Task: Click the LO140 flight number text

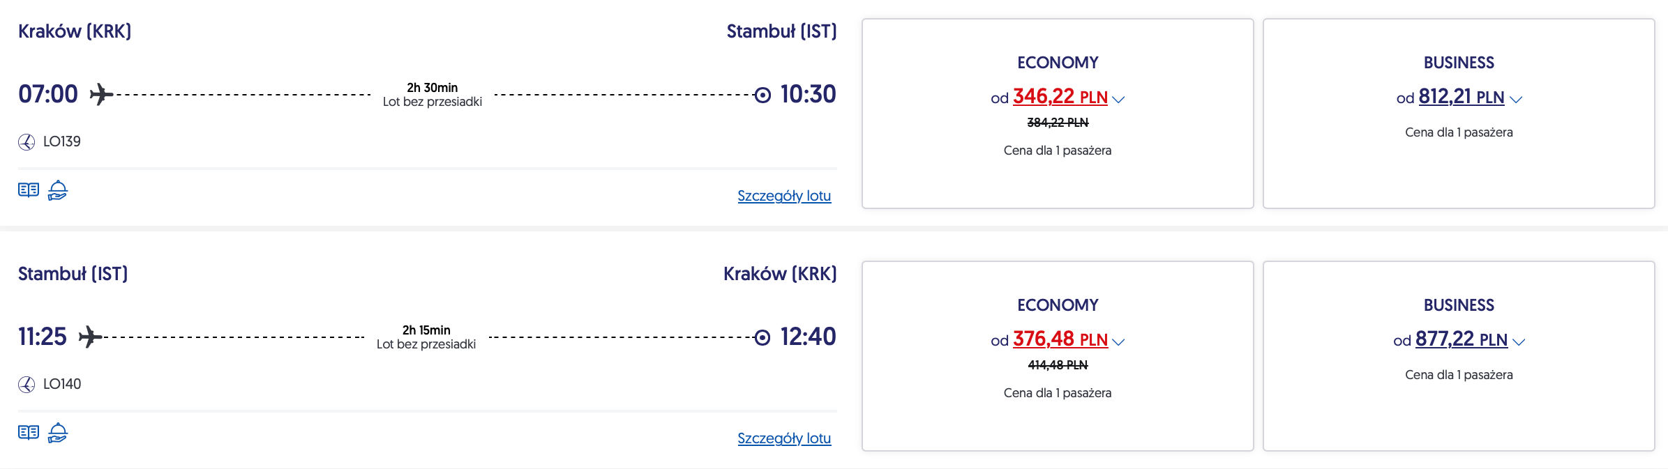Action: point(62,384)
